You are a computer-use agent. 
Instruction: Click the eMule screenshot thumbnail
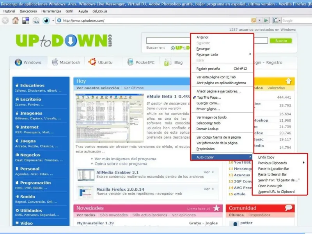[x=110, y=118]
